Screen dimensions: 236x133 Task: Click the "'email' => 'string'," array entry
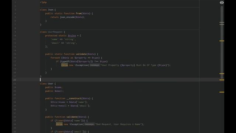tap(64, 43)
